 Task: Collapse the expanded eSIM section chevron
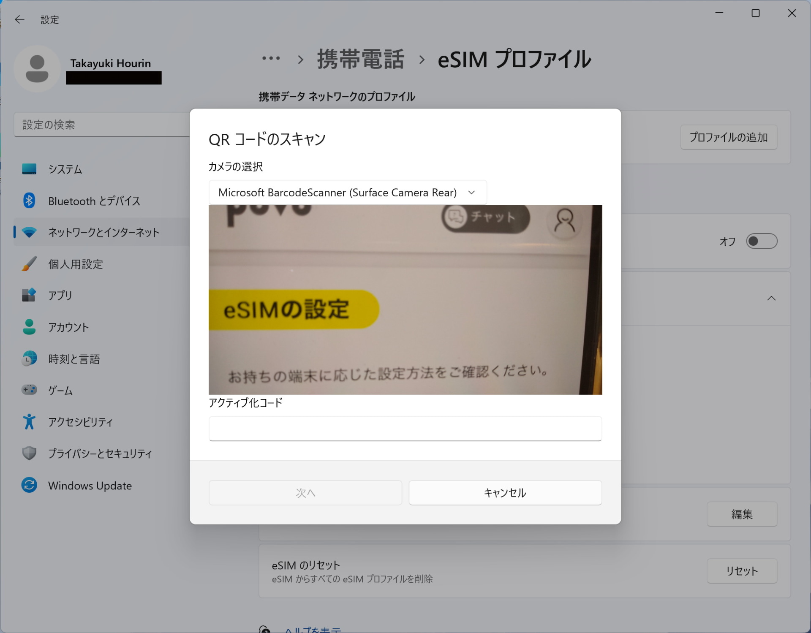point(771,299)
